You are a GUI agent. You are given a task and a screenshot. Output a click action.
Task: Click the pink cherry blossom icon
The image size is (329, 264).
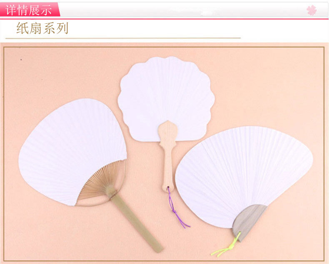click(x=312, y=10)
